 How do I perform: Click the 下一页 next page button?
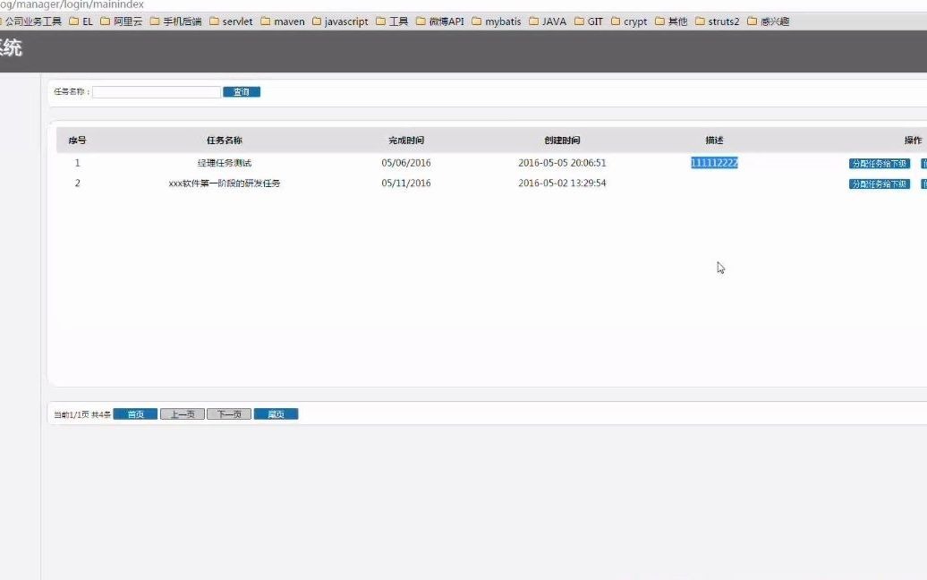click(229, 413)
